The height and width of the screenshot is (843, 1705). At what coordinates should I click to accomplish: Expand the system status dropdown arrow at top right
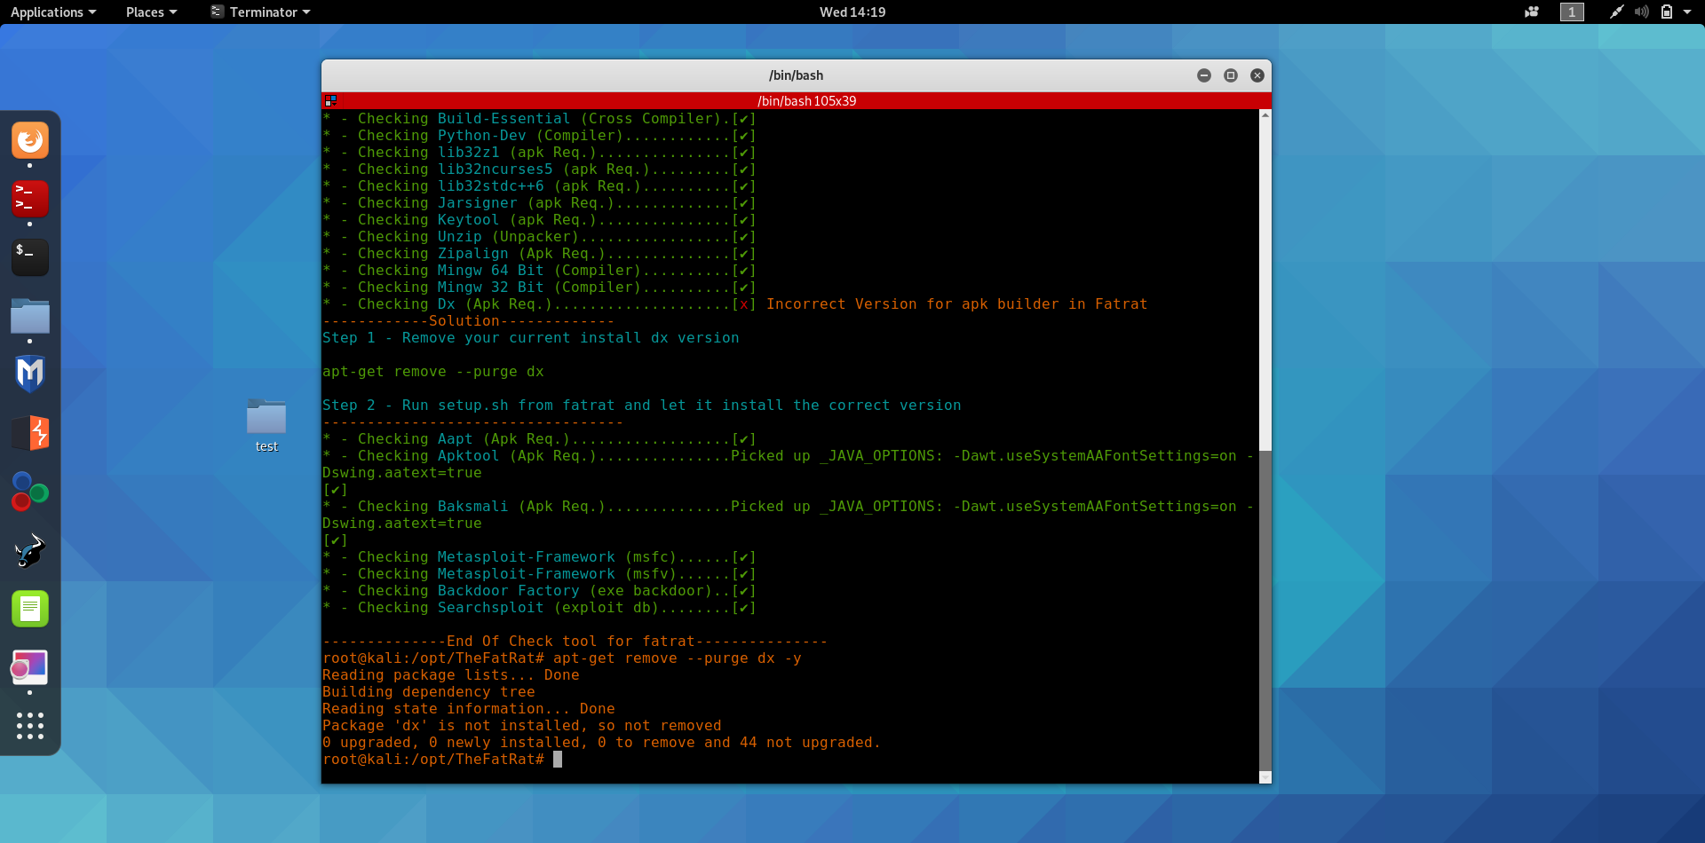click(1692, 12)
